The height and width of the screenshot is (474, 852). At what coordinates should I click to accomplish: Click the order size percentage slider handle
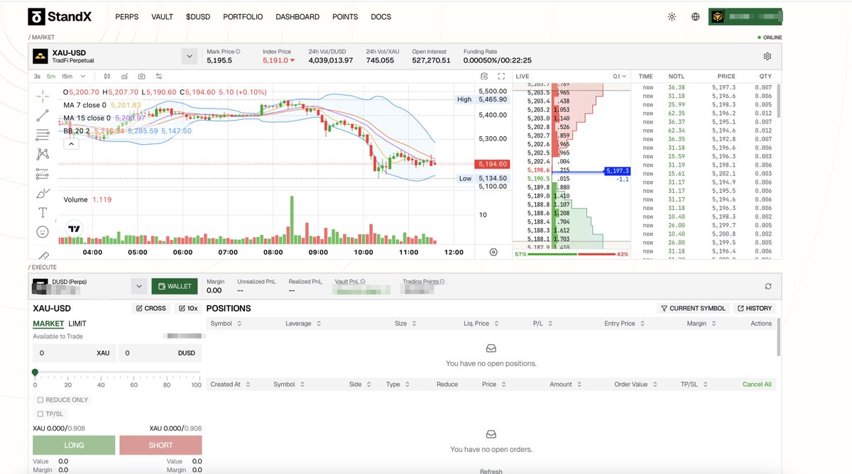click(x=35, y=373)
